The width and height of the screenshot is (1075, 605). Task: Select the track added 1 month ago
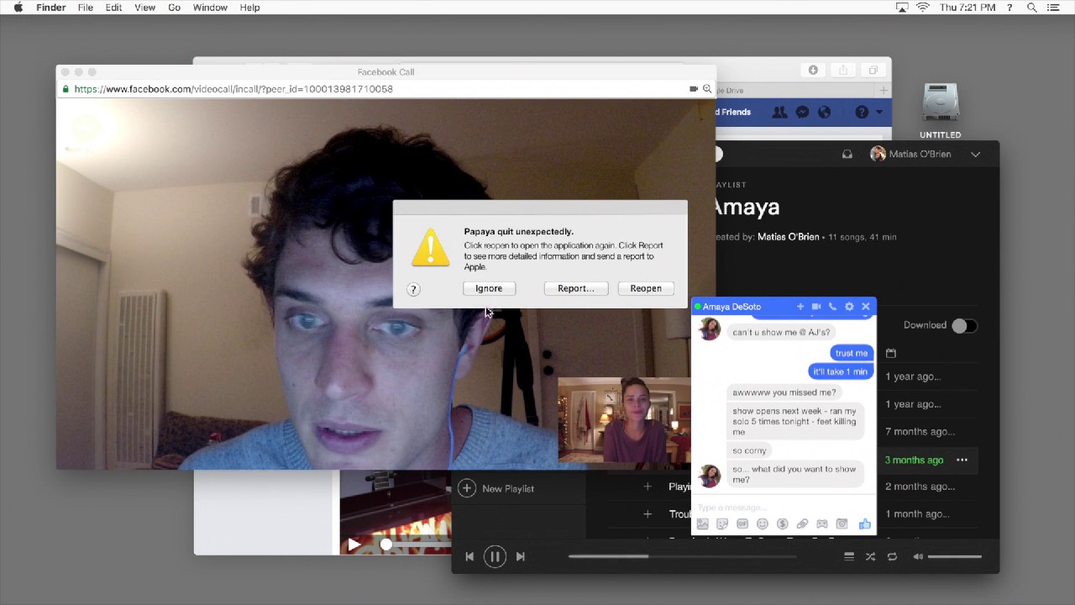point(917,514)
